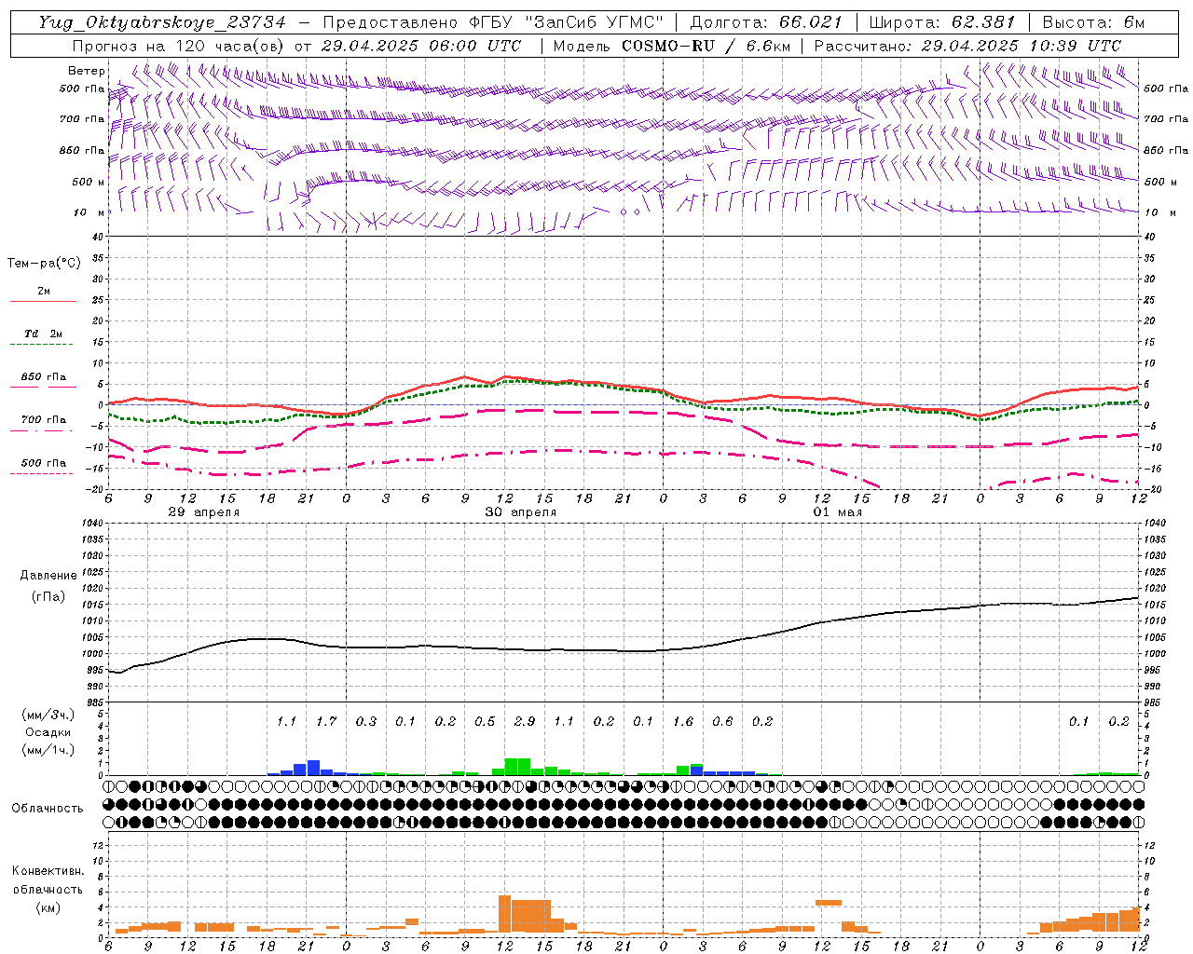The width and height of the screenshot is (1193, 954).
Task: Select the '2м' temperature legend entry
Action: (44, 292)
